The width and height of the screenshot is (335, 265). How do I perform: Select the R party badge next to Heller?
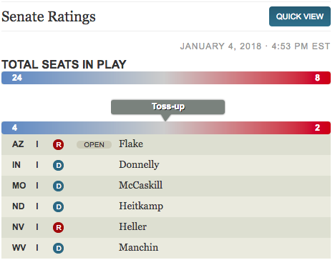(58, 227)
